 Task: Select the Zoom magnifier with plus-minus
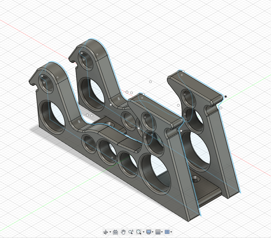coord(131,232)
